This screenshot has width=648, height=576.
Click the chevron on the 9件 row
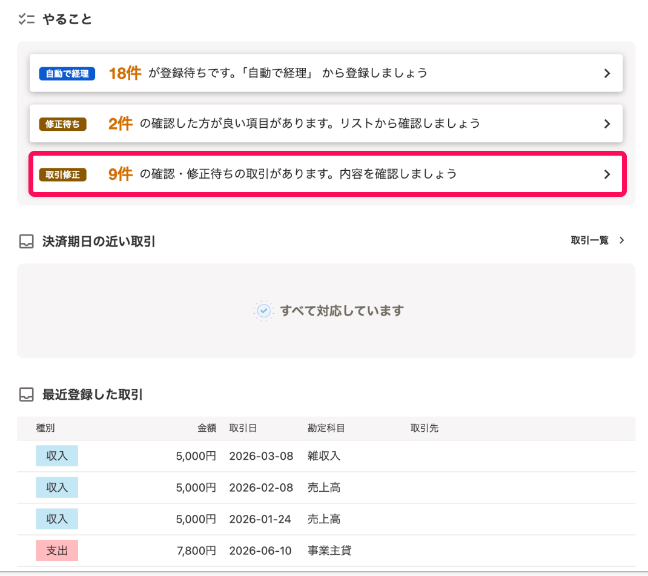tap(607, 174)
